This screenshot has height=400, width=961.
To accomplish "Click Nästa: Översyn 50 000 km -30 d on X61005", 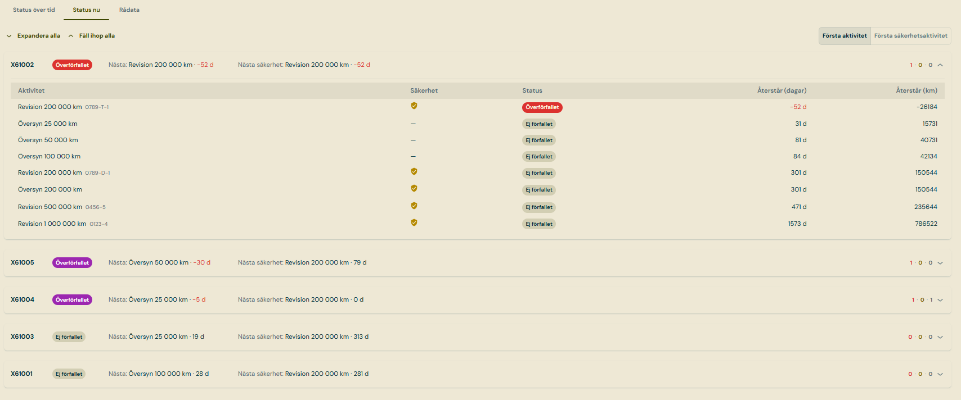I will point(159,262).
